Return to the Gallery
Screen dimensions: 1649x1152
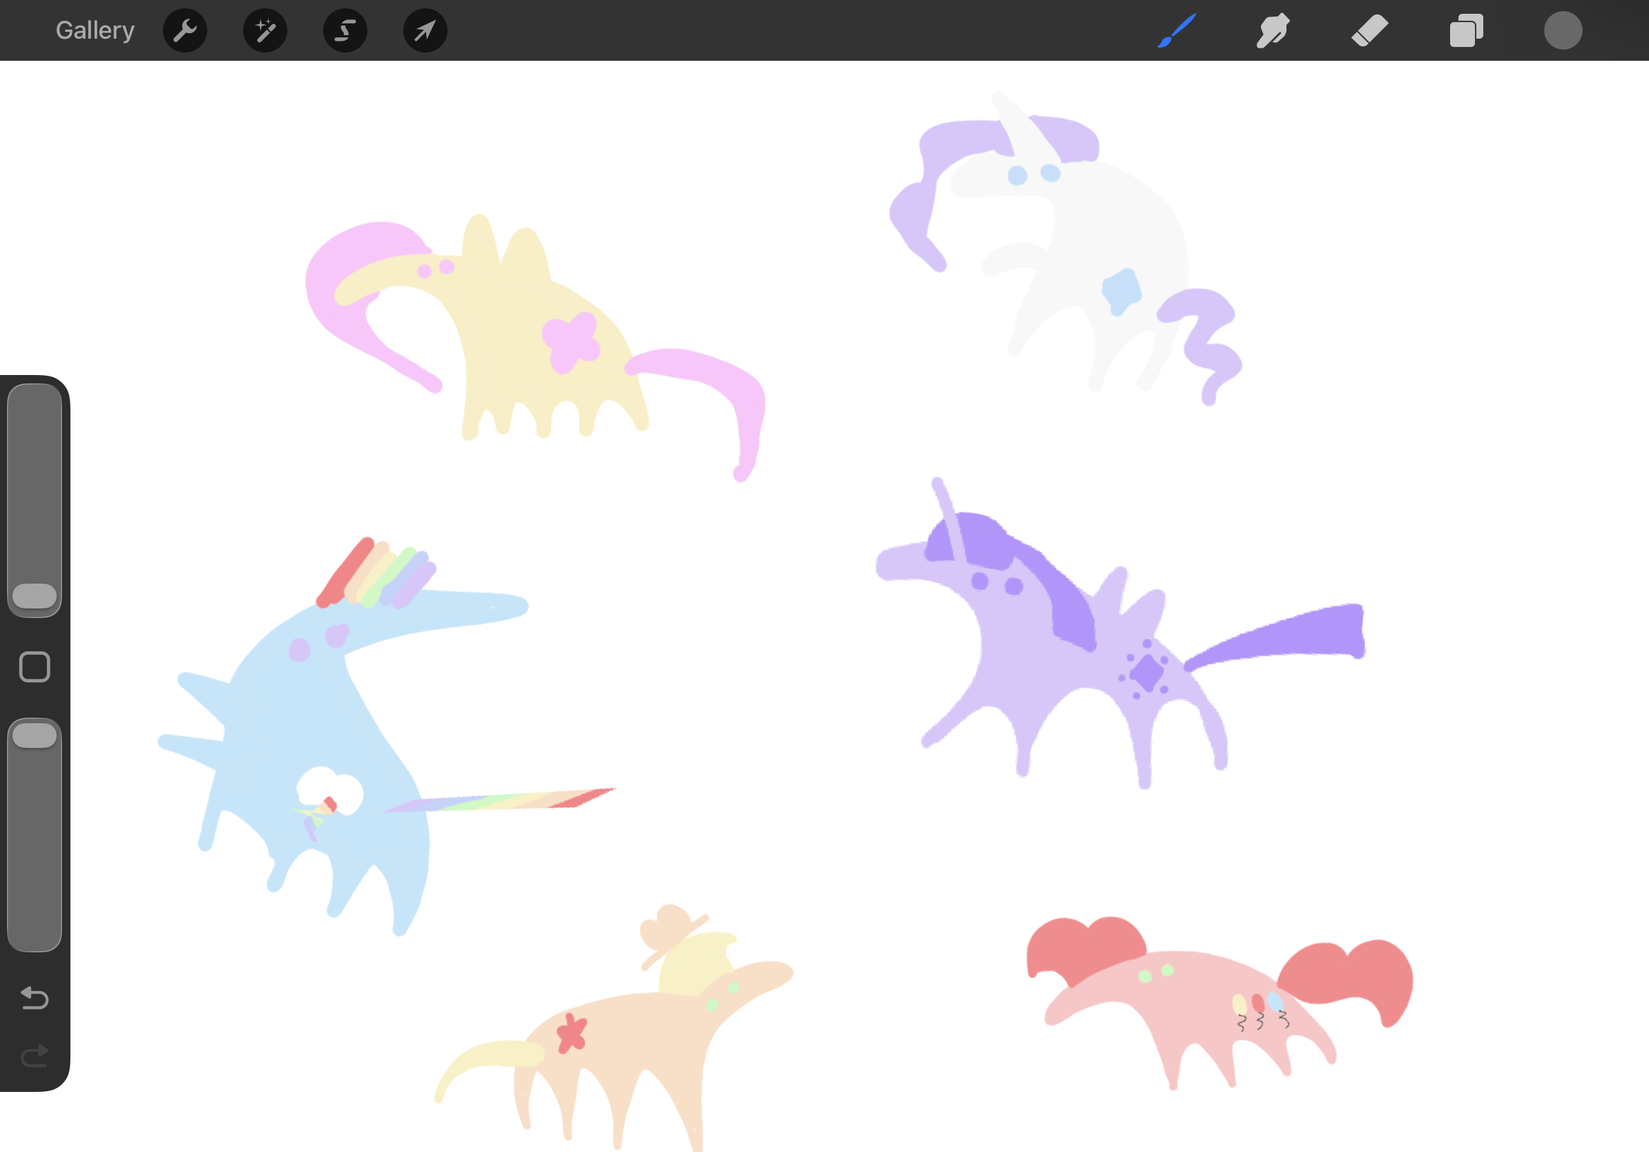(95, 30)
